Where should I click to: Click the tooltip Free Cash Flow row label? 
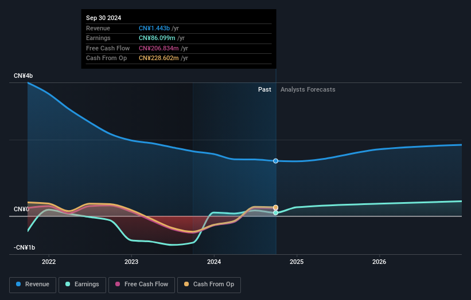coord(108,48)
